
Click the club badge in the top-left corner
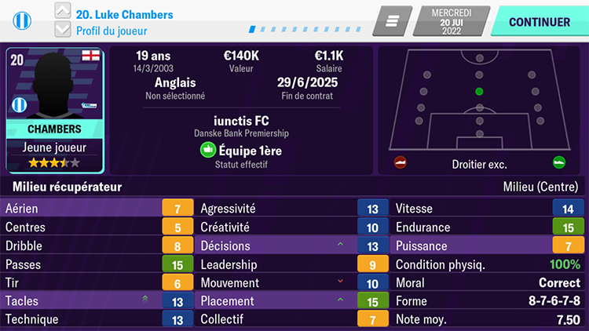coord(22,21)
